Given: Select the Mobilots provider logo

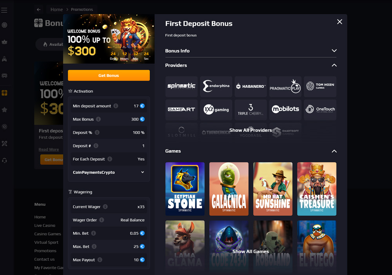Looking at the screenshot, I should (285, 110).
